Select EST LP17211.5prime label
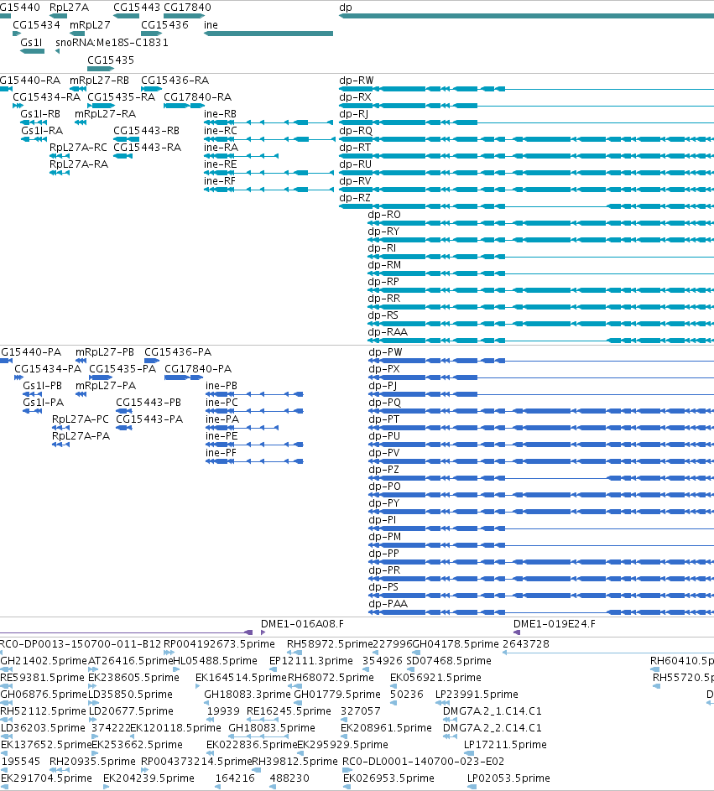The image size is (714, 791). pos(505,745)
